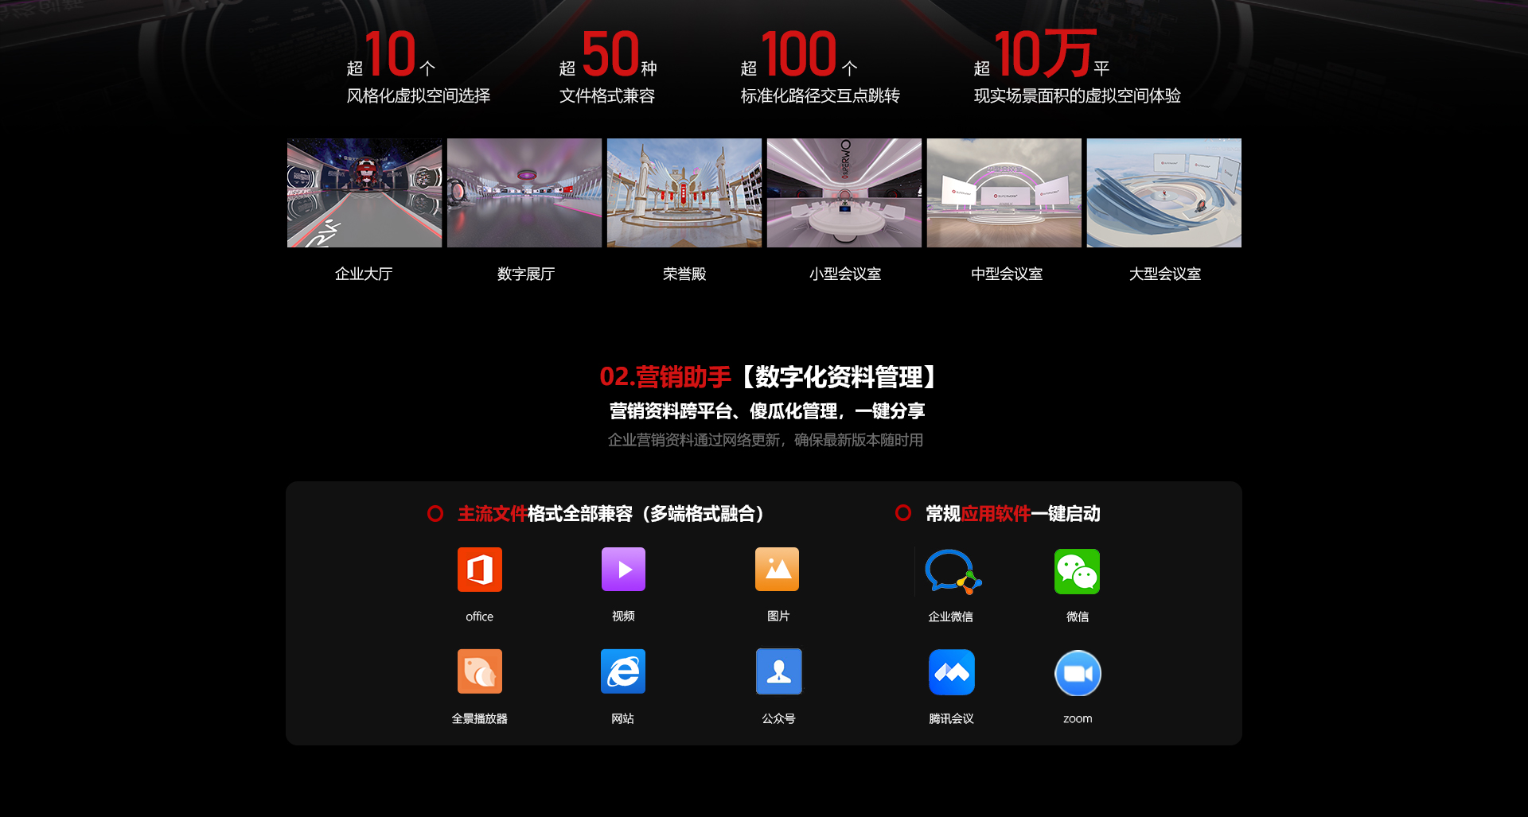Viewport: 1528px width, 817px height.
Task: Select the blue public account icon
Action: (x=778, y=671)
